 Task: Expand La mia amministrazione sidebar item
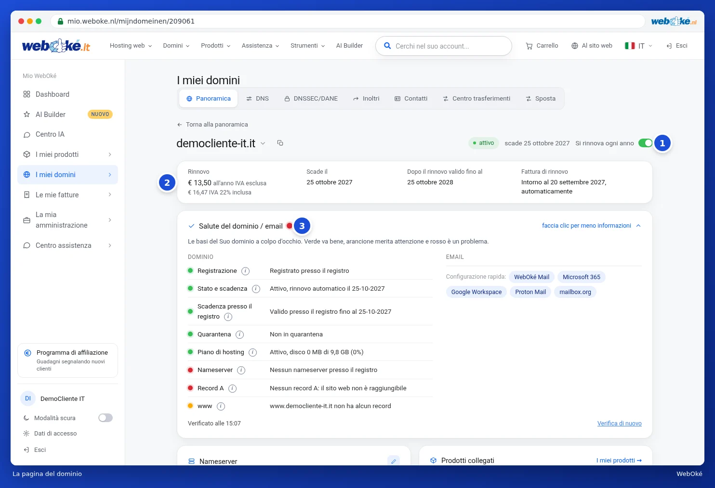point(67,220)
